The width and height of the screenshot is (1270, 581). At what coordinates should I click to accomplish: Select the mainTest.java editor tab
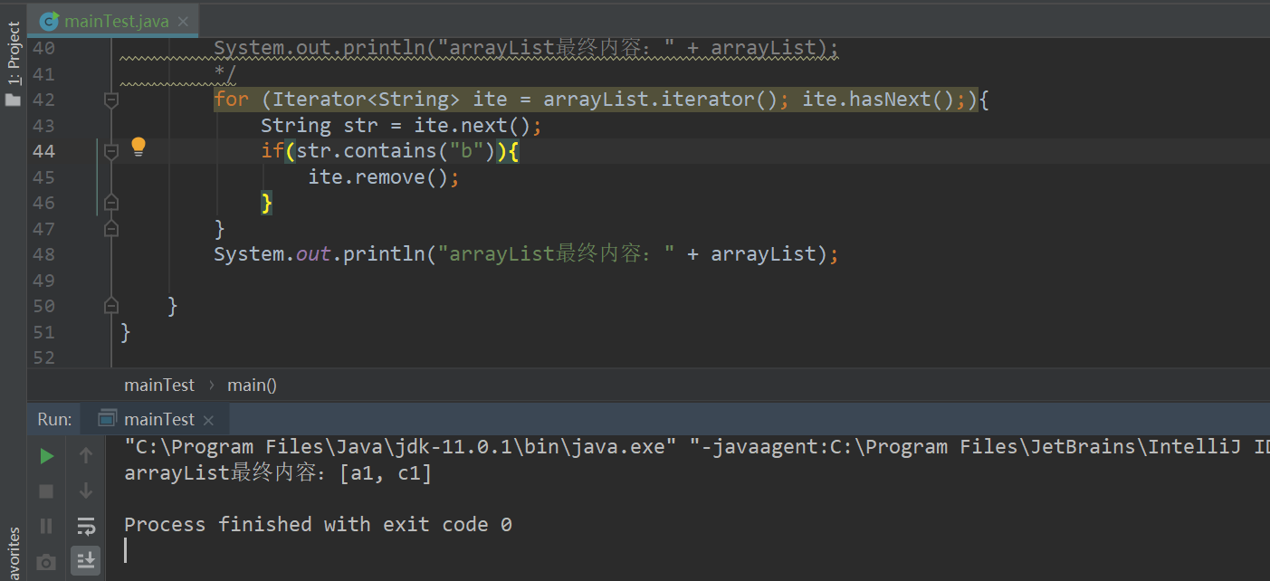[111, 20]
